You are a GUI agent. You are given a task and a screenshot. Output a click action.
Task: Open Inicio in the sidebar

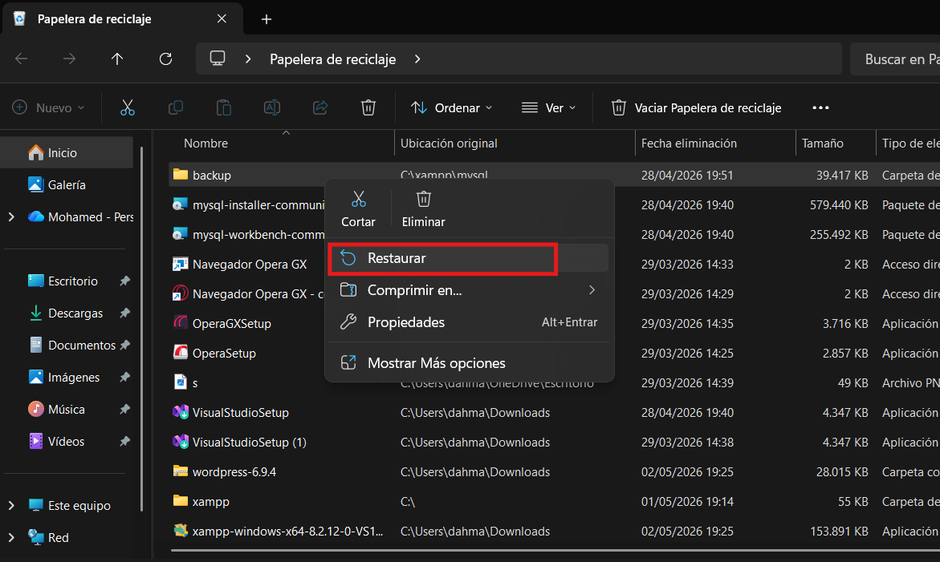pos(67,152)
